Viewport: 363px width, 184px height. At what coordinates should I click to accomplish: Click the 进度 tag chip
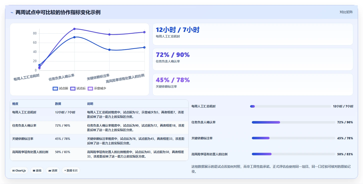coord(53,171)
